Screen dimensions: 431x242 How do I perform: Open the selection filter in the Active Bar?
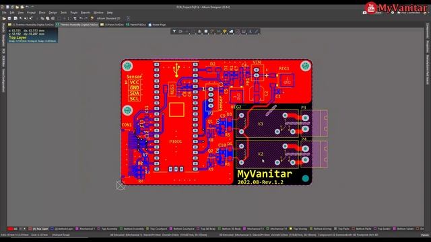click(174, 32)
